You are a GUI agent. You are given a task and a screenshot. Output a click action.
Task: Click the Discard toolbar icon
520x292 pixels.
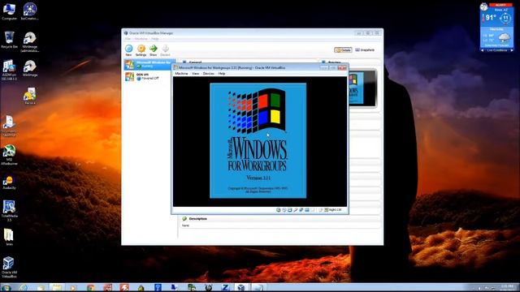click(165, 50)
